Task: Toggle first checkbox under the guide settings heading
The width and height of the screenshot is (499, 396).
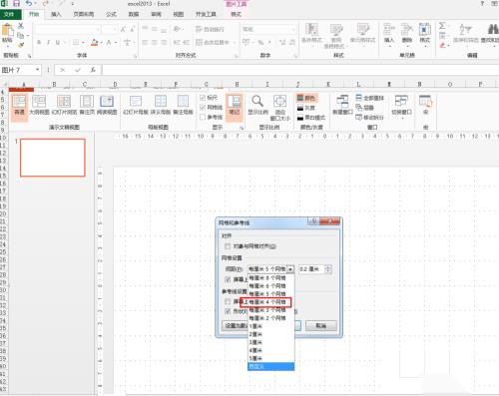Action: coord(228,301)
